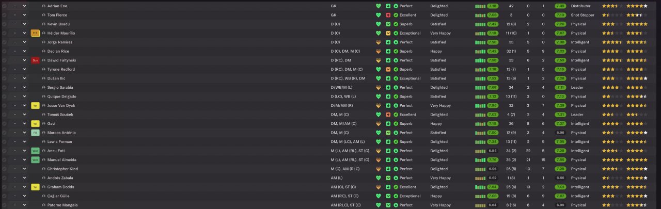Click the 7.96 average rating pill for Dawid Faltyński
This screenshot has height=209, width=661.
click(492, 60)
